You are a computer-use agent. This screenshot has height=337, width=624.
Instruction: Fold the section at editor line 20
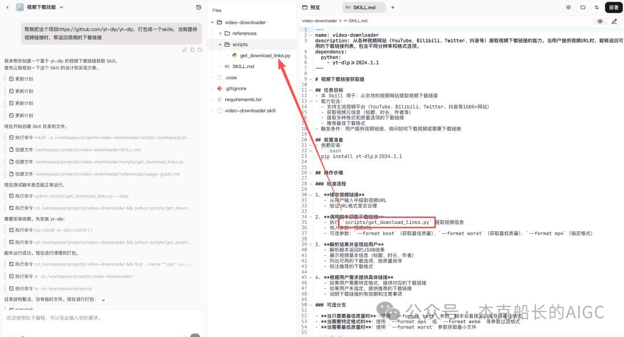(310, 140)
